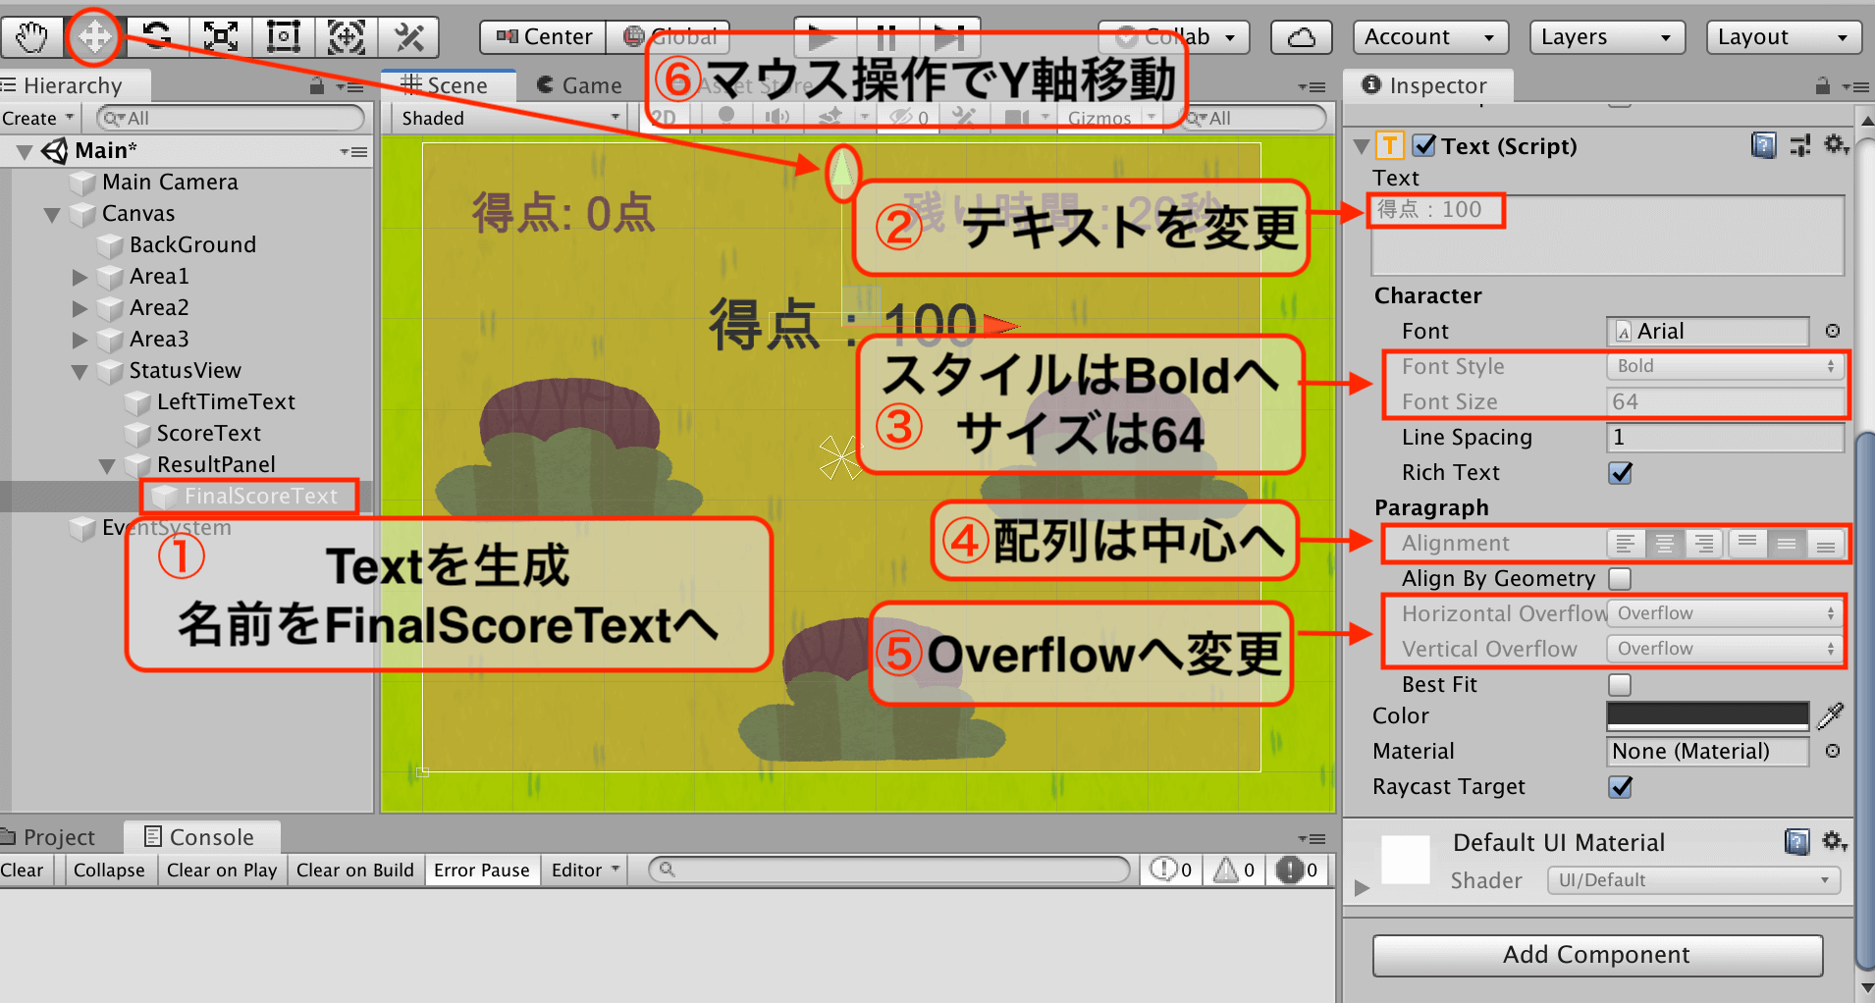
Task: Pick a color with the eyedropper
Action: pos(1831,715)
